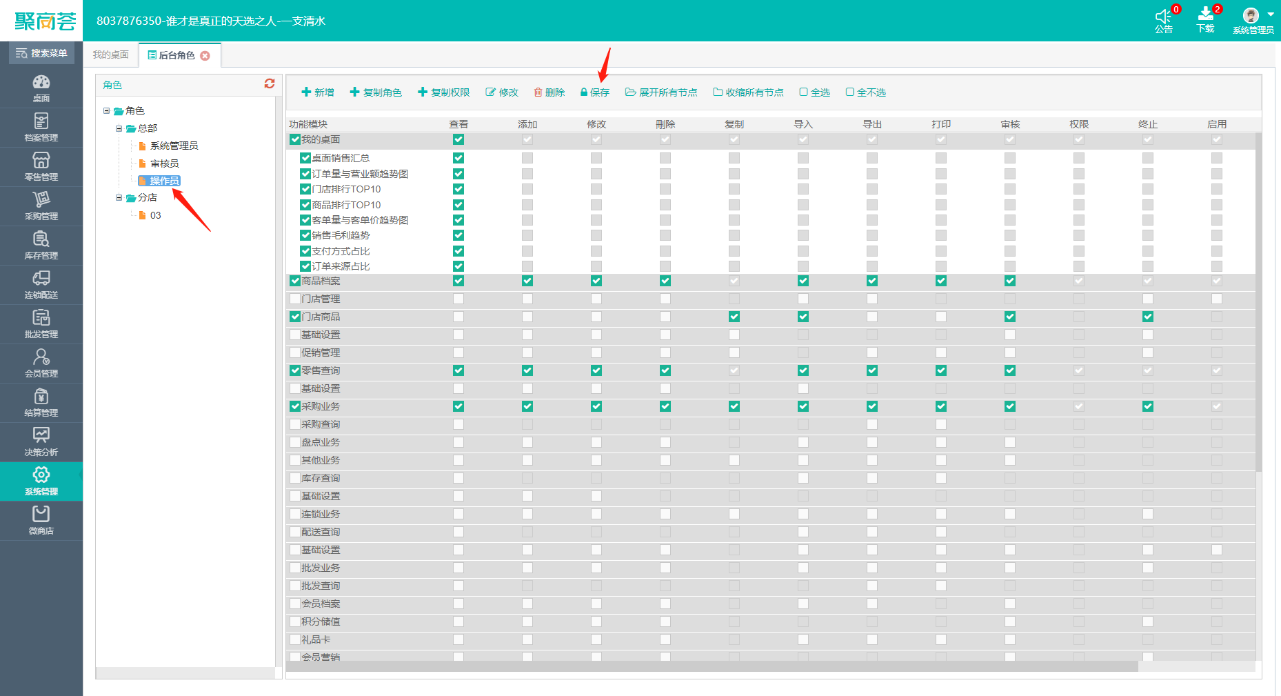Open 批发管理 in the sidebar
1281x696 pixels.
pyautogui.click(x=41, y=324)
